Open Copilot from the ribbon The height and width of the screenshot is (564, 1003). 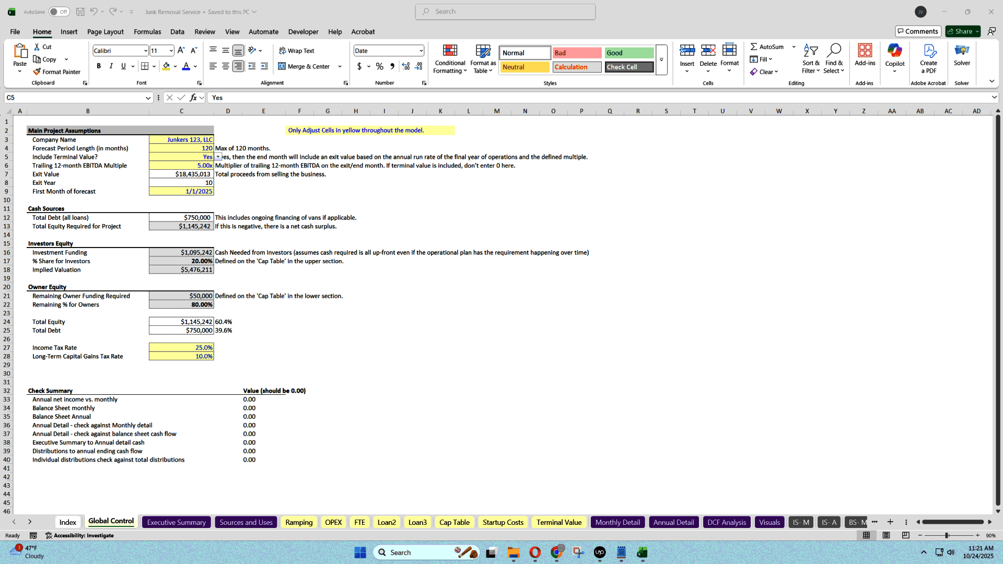point(895,56)
